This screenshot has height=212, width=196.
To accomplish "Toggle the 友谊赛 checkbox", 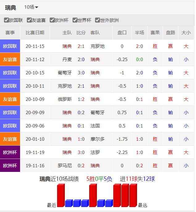I will [29, 20].
